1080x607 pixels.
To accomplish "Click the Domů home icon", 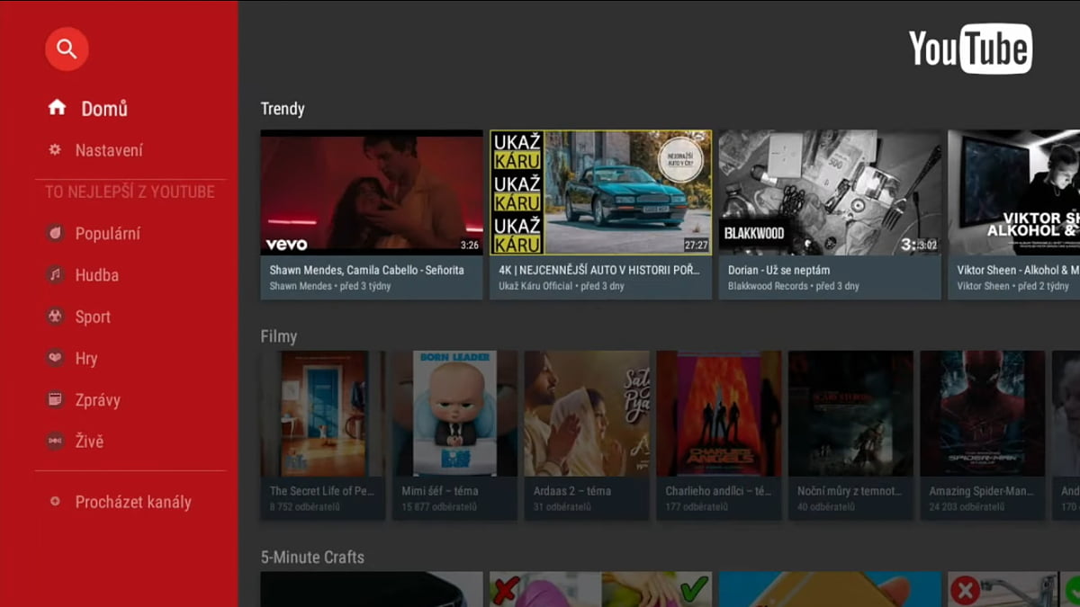I will click(57, 108).
